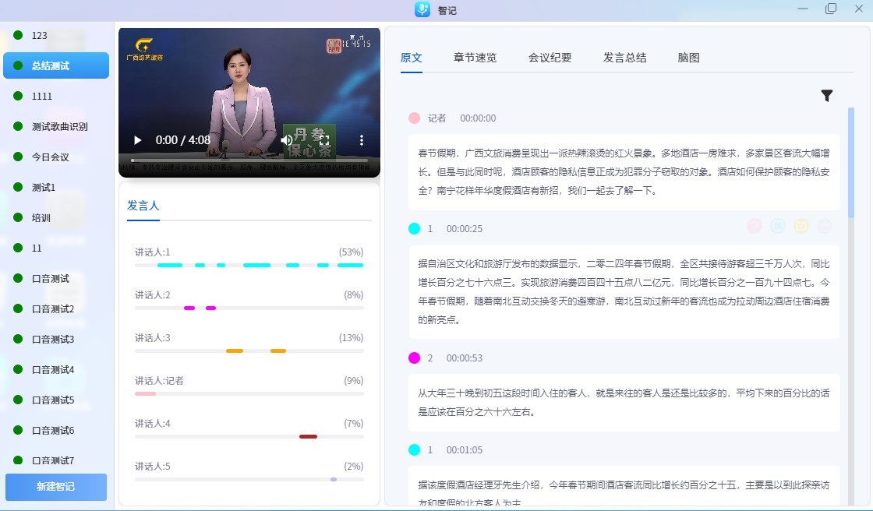Screen dimensions: 873x511
Task: Open the 口音测试4 note
Action: click(x=56, y=369)
